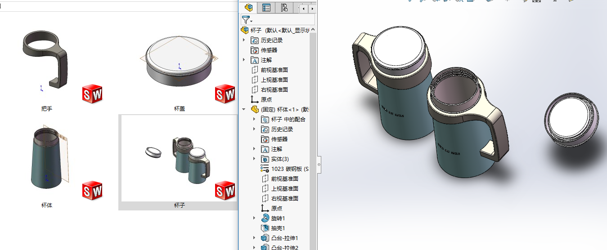Expand 历史记录 node inside 杯体

pyautogui.click(x=255, y=129)
